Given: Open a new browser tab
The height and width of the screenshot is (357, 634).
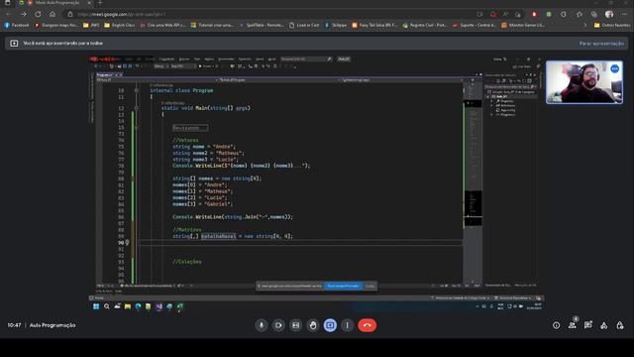Looking at the screenshot, I should click(100, 3).
